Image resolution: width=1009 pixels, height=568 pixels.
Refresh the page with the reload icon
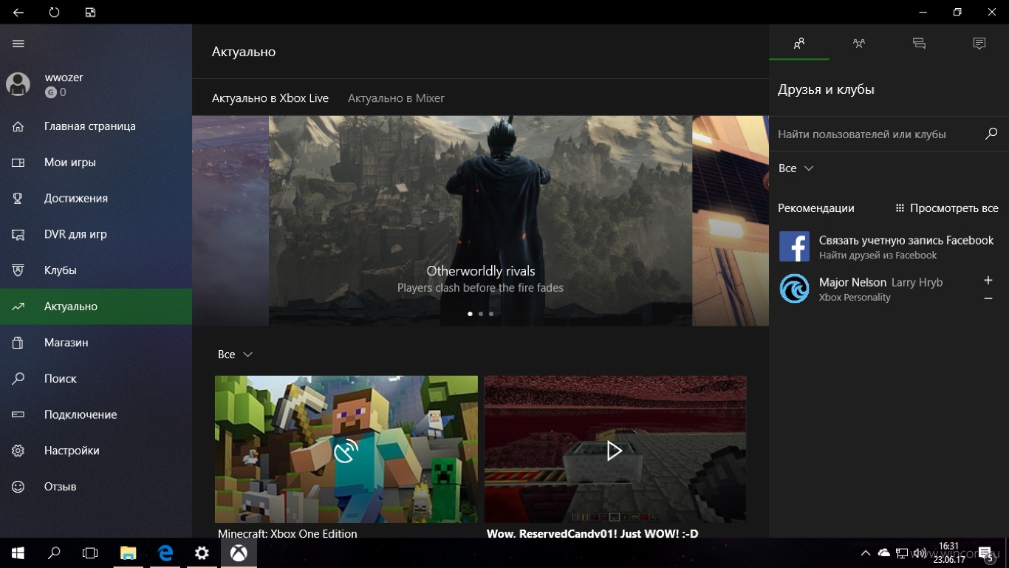pyautogui.click(x=54, y=13)
